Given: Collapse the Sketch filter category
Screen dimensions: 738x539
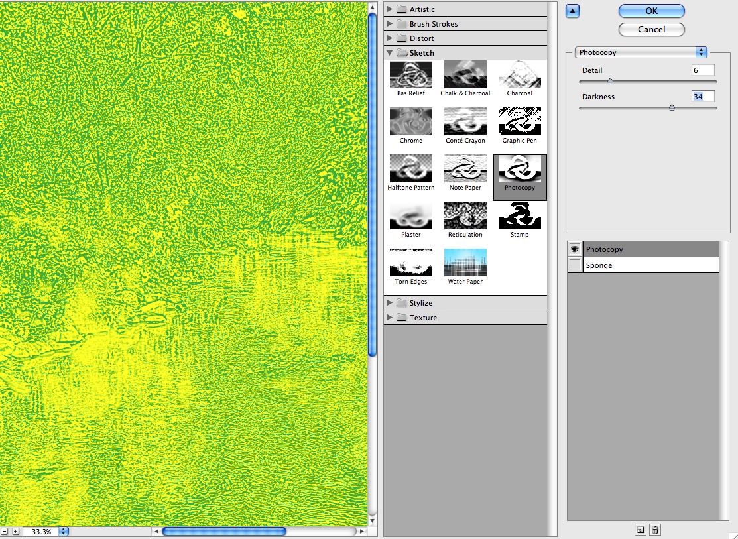Looking at the screenshot, I should pyautogui.click(x=391, y=53).
